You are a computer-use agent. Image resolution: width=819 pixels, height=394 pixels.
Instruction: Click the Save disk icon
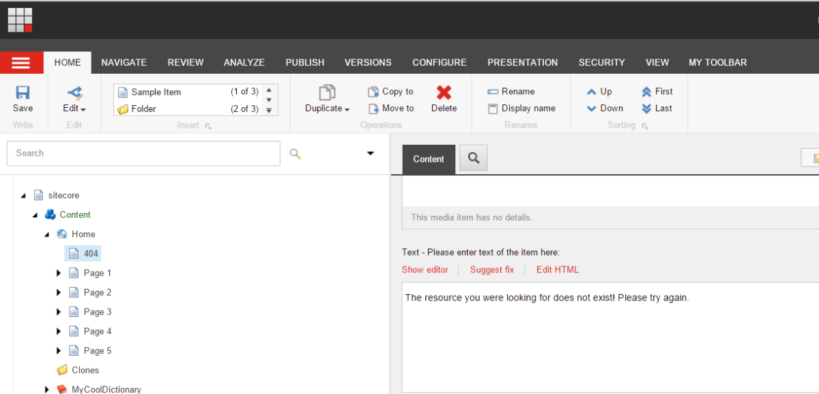click(x=23, y=93)
